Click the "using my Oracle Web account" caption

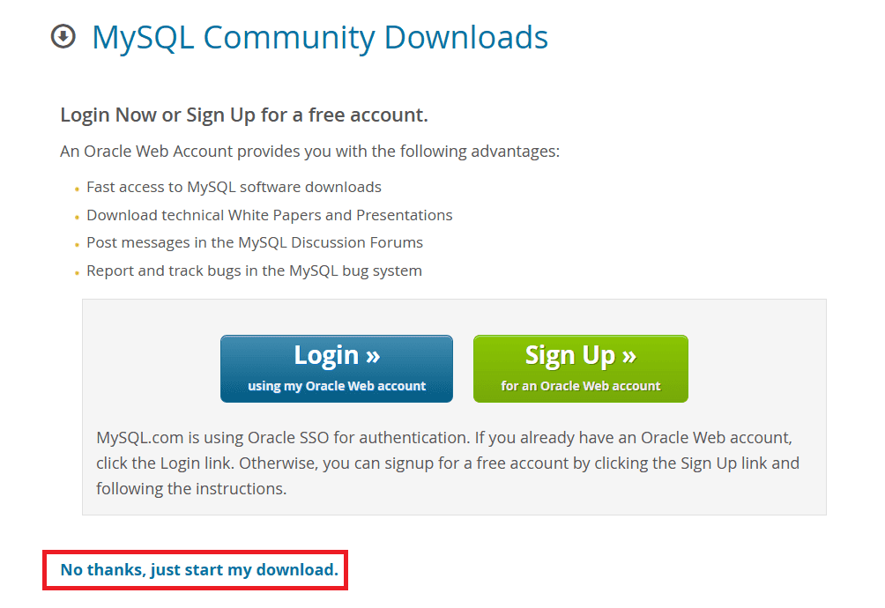point(337,386)
